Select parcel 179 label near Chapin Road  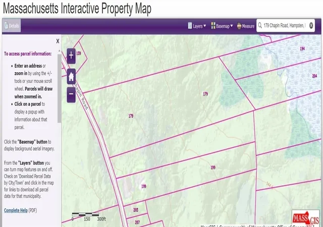(131, 116)
